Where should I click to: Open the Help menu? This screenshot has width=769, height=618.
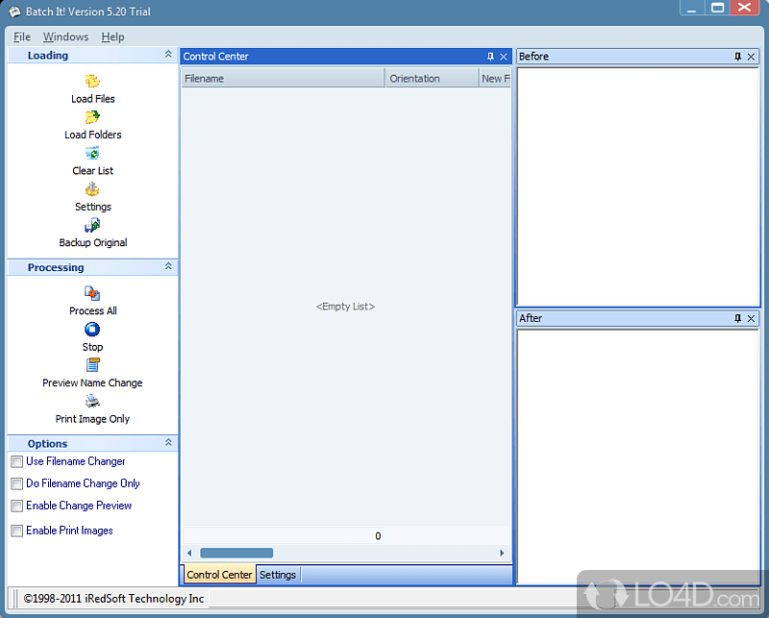(x=112, y=37)
